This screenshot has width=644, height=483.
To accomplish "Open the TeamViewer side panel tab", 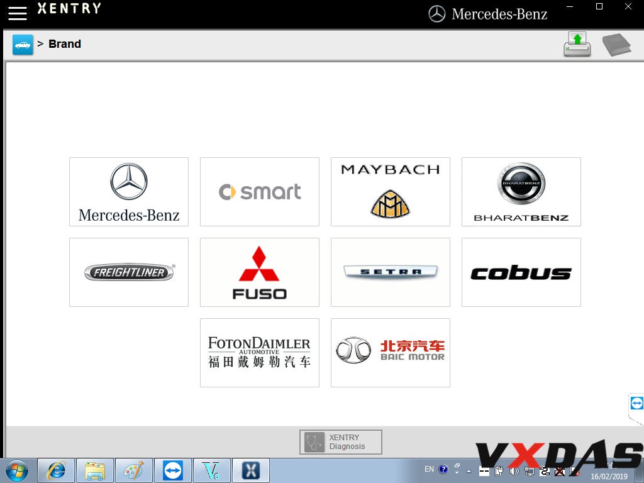I will coord(636,404).
